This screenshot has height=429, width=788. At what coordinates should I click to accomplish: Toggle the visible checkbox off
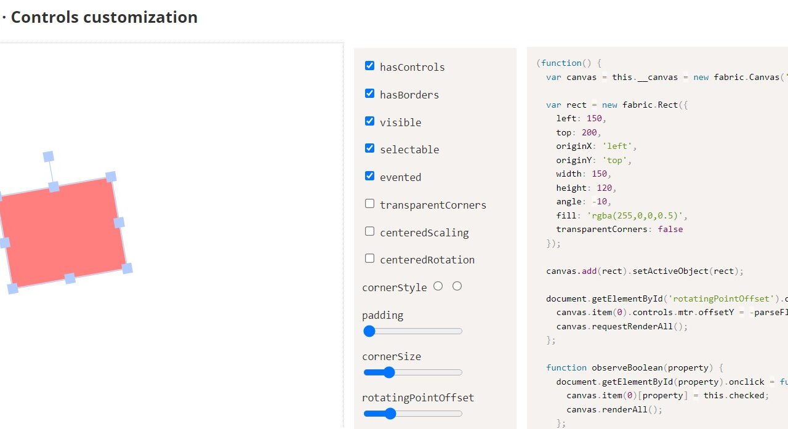[369, 121]
